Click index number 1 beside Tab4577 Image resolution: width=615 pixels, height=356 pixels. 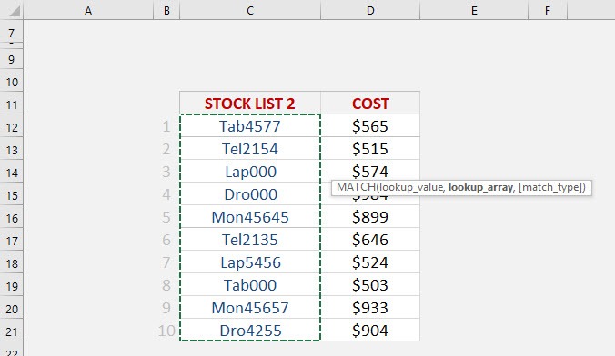[166, 126]
